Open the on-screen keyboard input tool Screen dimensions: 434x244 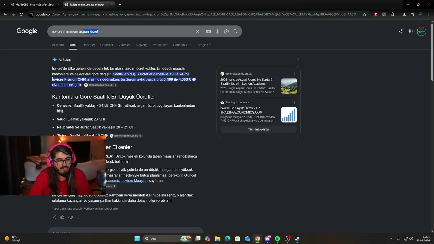point(209,32)
